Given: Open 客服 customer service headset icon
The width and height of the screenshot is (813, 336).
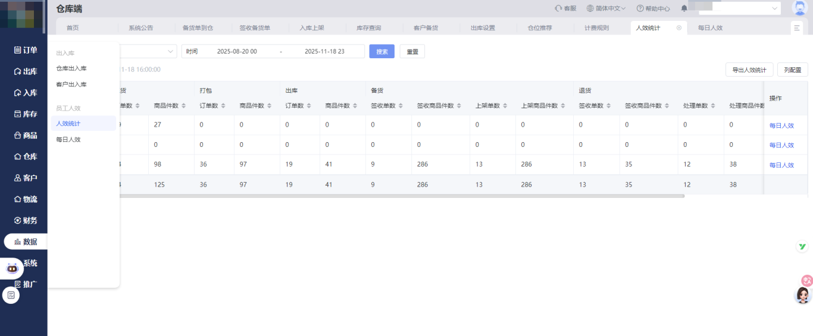Looking at the screenshot, I should click(558, 8).
